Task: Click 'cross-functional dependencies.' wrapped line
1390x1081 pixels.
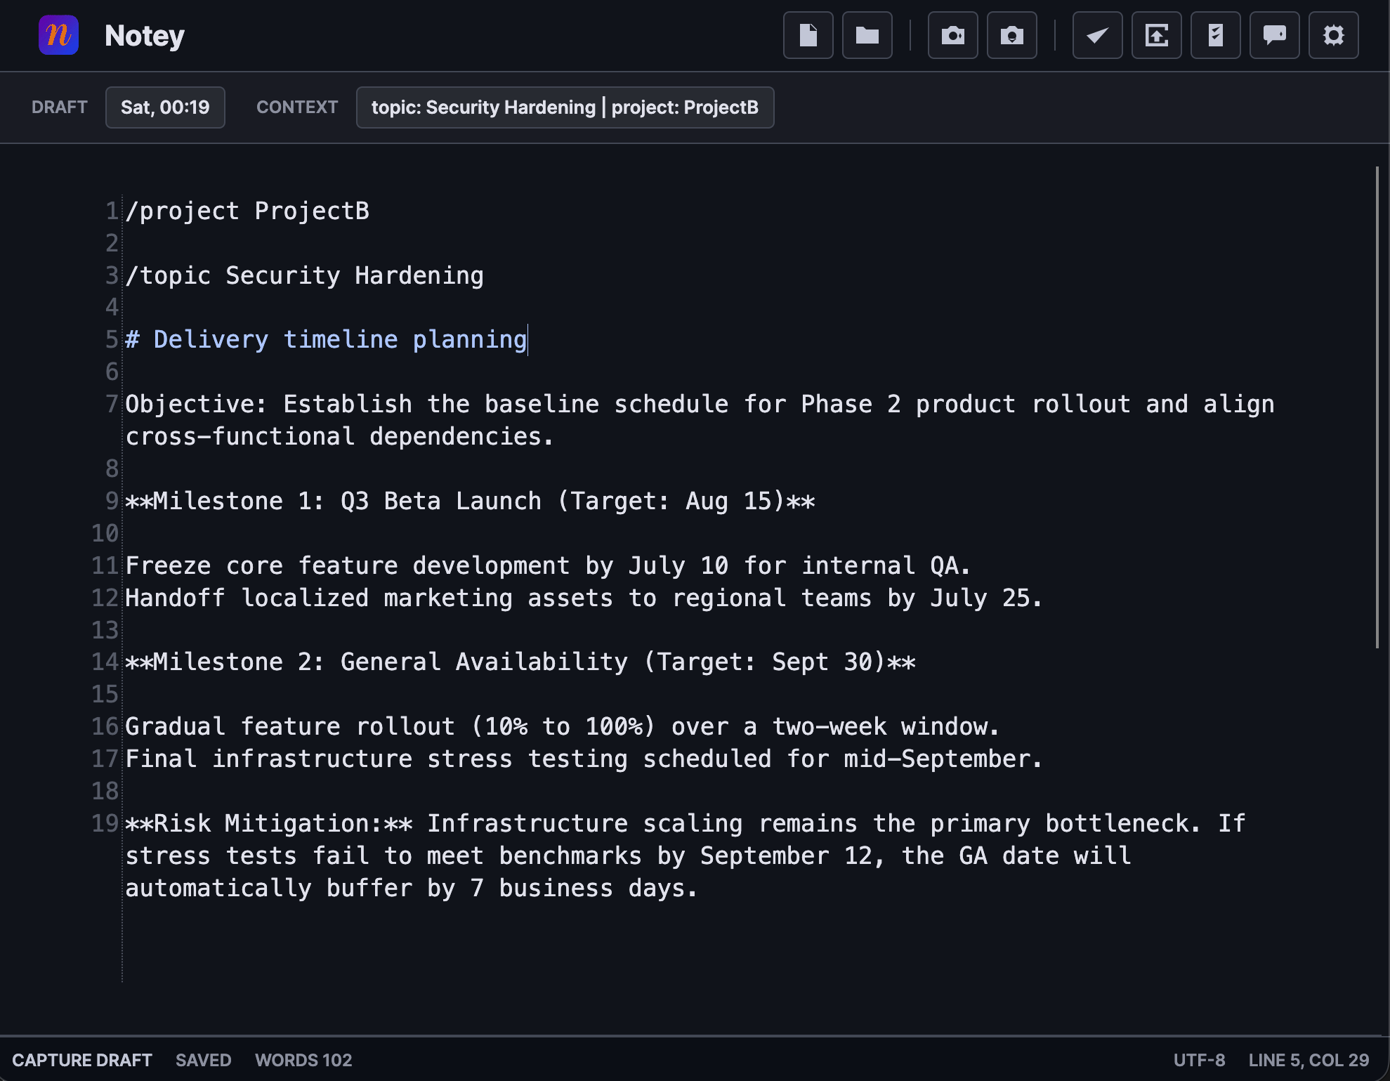Action: [340, 437]
